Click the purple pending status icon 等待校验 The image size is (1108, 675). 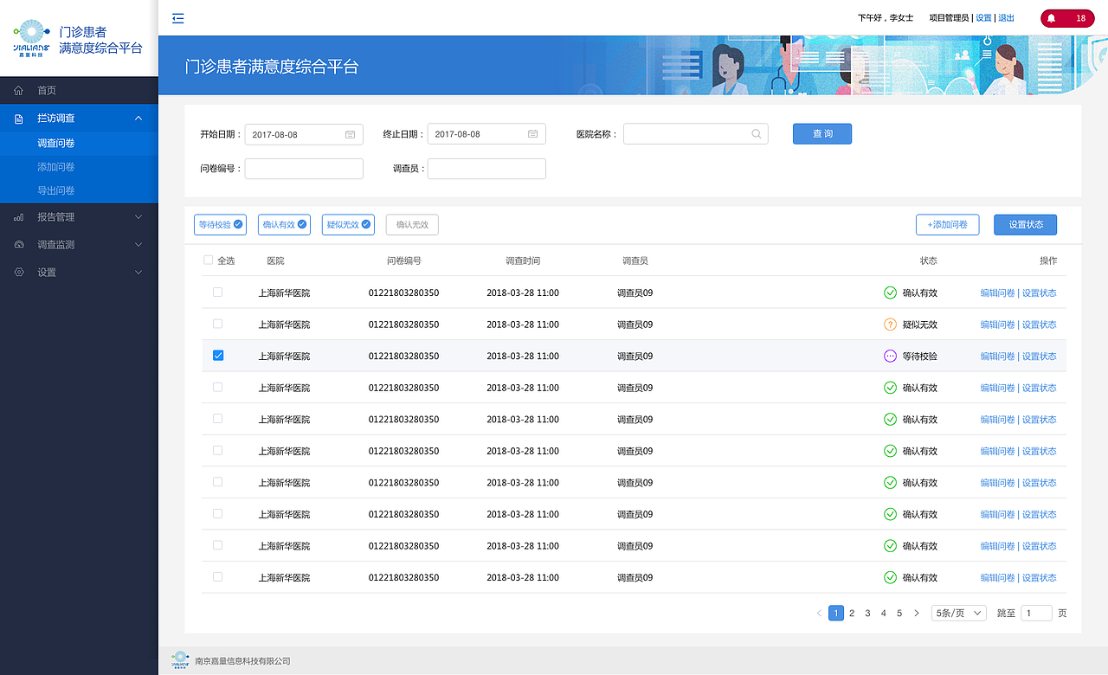(890, 356)
